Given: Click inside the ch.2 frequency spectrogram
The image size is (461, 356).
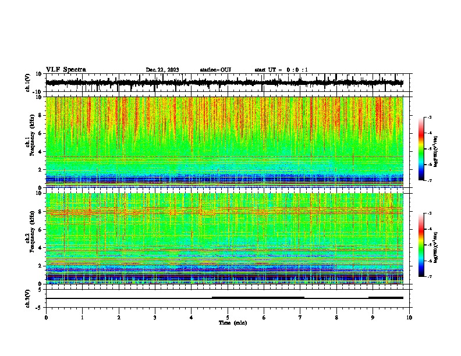Looking at the screenshot, I should (x=225, y=238).
